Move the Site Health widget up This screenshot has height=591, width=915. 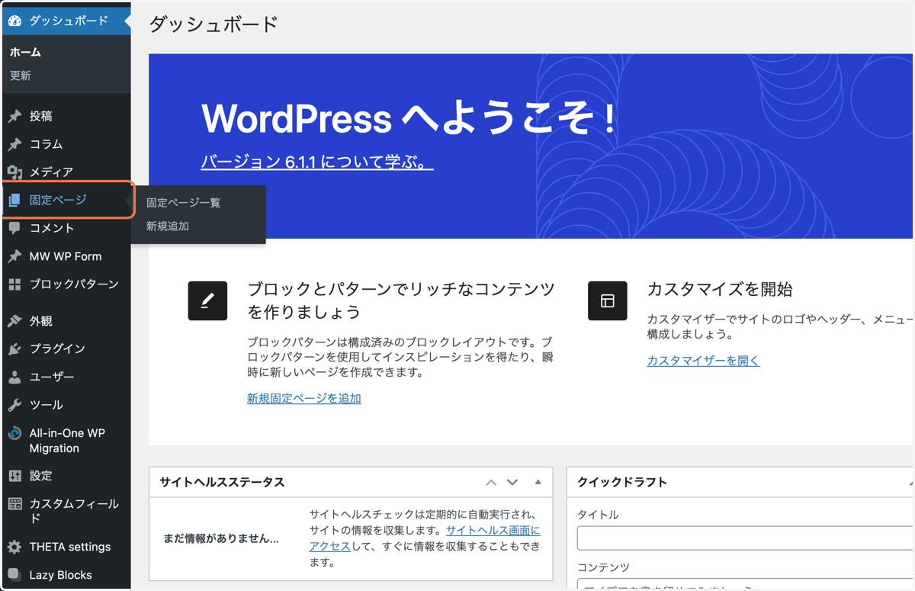(x=491, y=483)
